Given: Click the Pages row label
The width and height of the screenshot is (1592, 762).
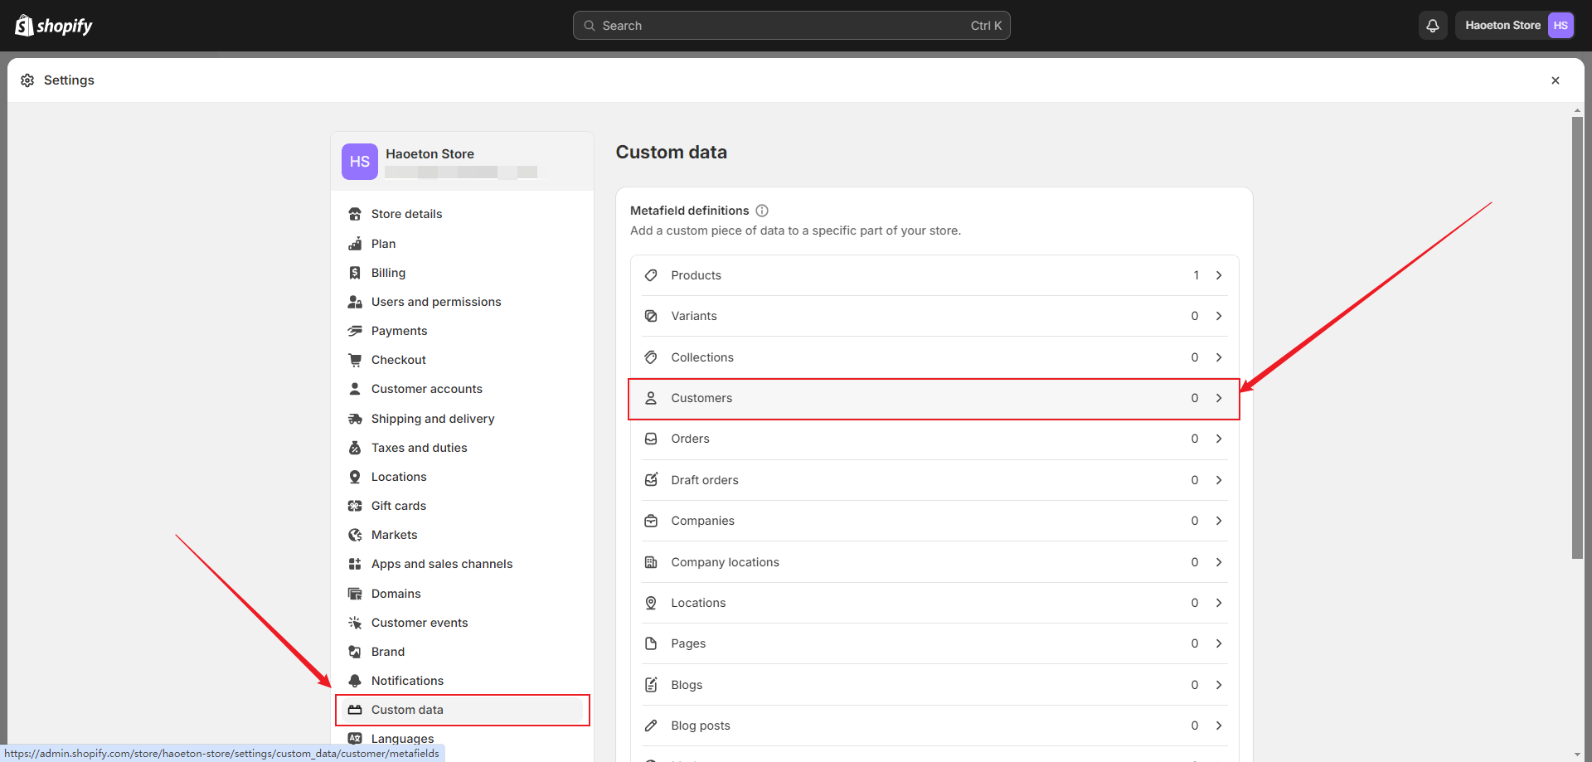Looking at the screenshot, I should click(688, 643).
